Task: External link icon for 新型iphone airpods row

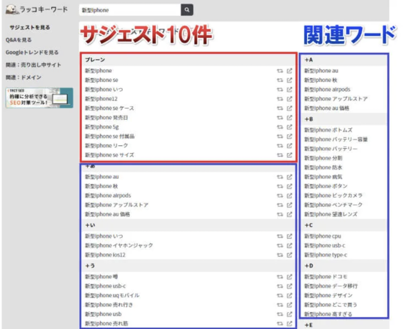Action: (289, 195)
